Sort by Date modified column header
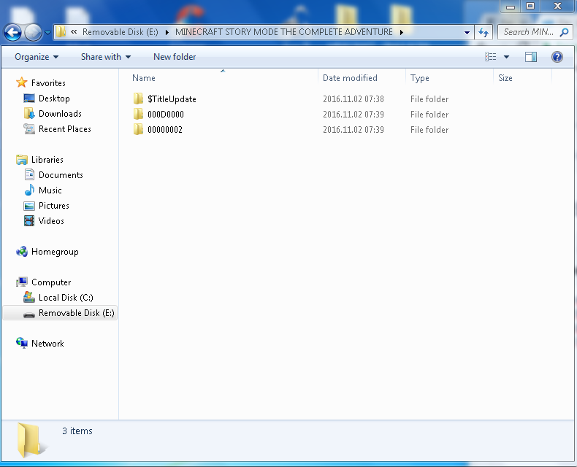577x467 pixels. click(x=350, y=78)
